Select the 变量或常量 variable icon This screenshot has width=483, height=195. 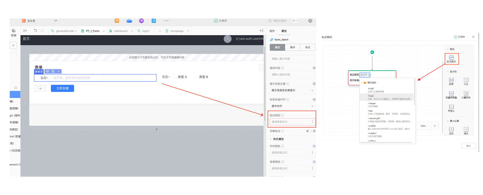click(451, 95)
